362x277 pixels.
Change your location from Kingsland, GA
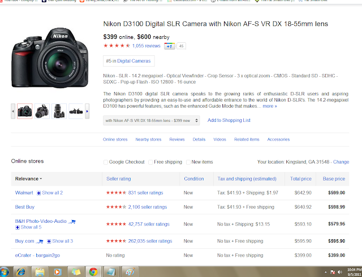(x=341, y=162)
